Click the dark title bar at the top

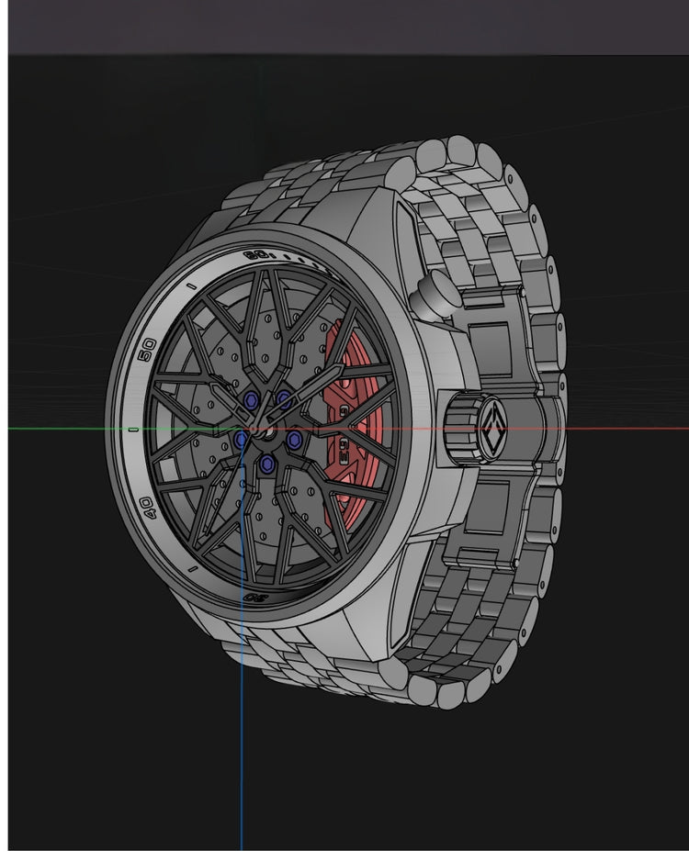[344, 28]
